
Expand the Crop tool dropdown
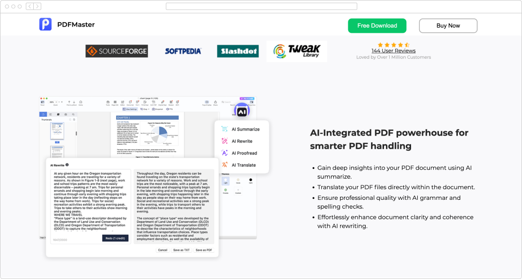coord(148,109)
